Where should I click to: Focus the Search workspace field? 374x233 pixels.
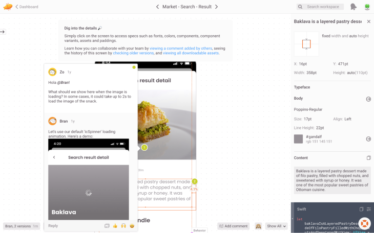click(320, 7)
